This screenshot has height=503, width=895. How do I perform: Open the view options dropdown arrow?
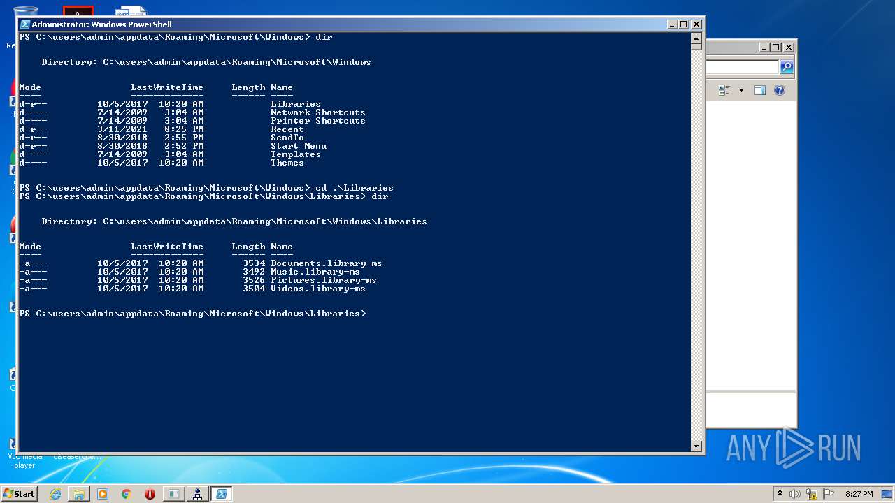741,90
